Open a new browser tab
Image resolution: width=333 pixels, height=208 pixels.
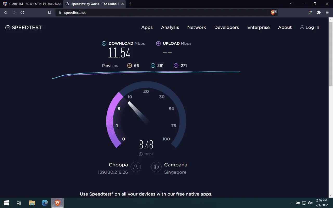tap(131, 4)
